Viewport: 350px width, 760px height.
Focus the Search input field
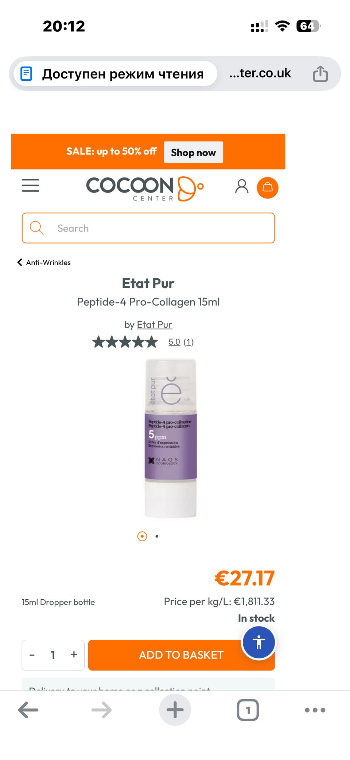(148, 228)
